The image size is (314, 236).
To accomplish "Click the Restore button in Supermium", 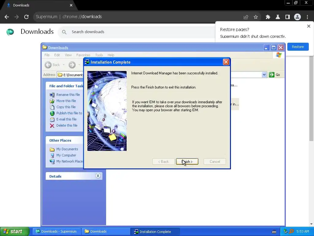I will pyautogui.click(x=298, y=47).
